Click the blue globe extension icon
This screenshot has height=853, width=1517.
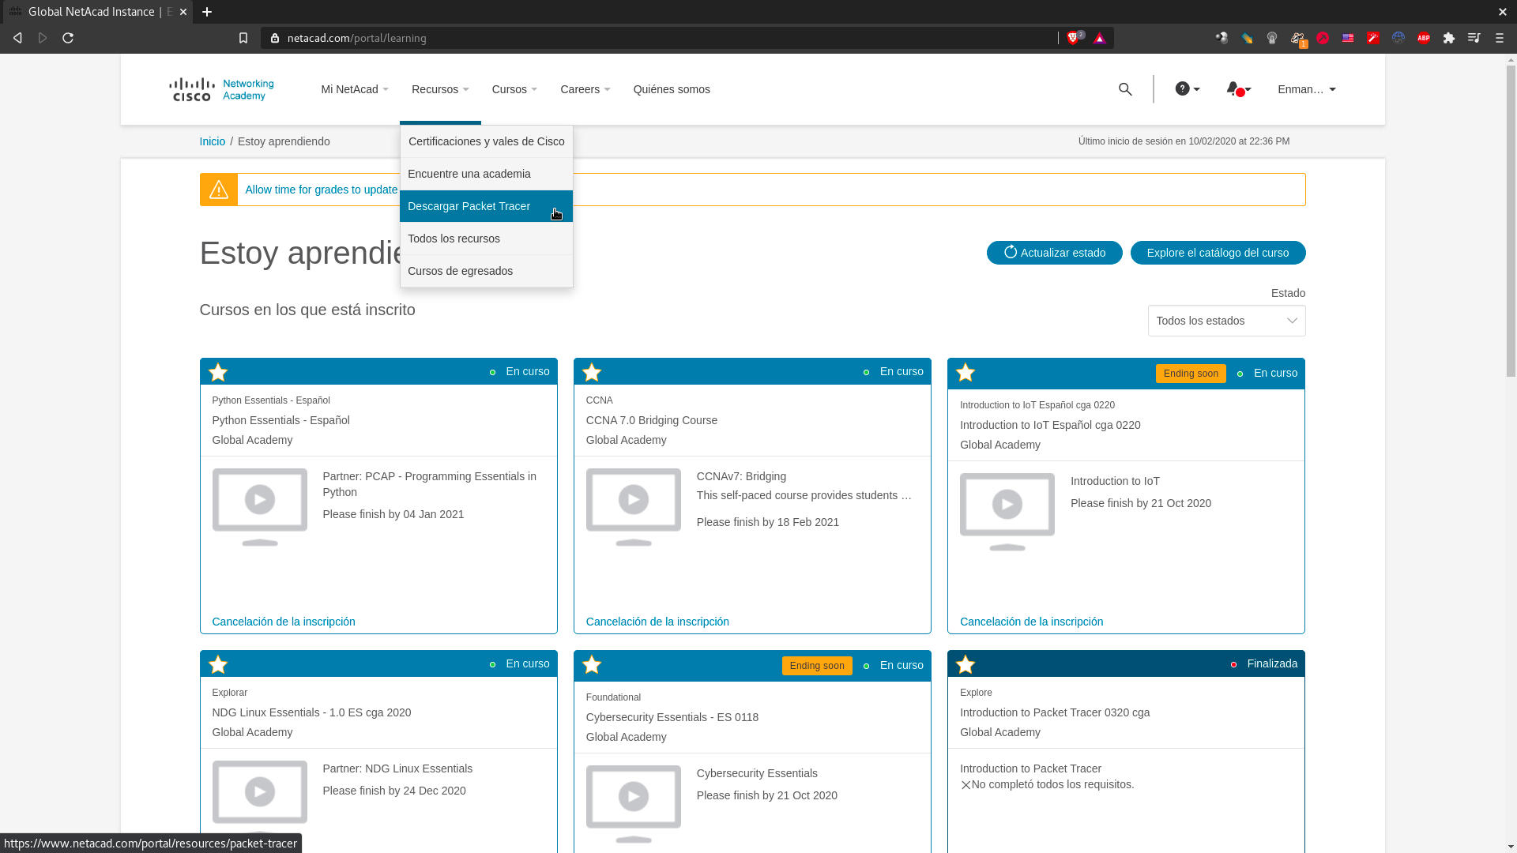(x=1398, y=38)
